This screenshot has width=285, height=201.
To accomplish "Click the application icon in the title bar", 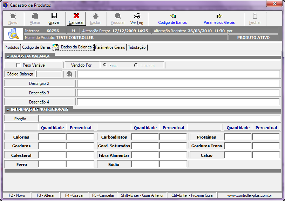I will 6,5.
